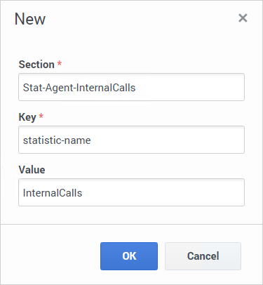Click the red asterisk beside Key
Viewport: 263px width, 285px height.
[x=41, y=116]
